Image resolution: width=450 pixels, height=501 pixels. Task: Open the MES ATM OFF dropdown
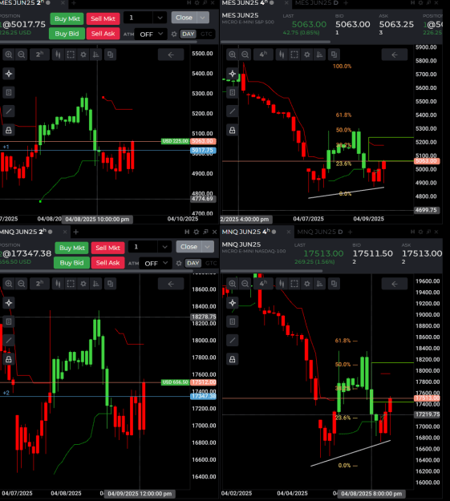click(x=152, y=34)
